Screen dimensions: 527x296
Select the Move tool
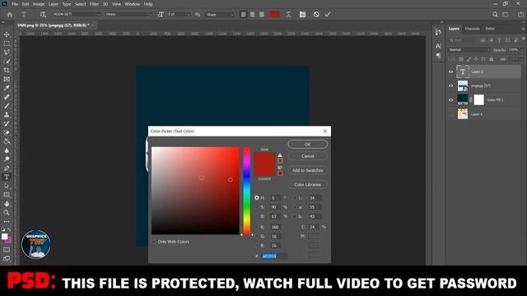tap(7, 35)
